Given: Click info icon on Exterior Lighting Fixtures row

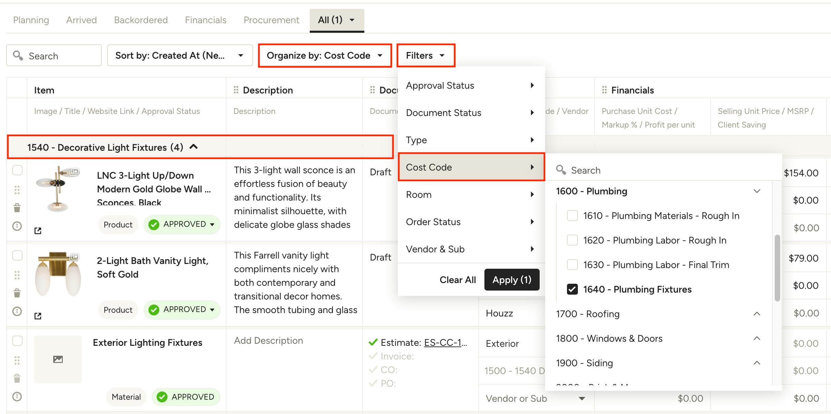Looking at the screenshot, I should point(17,397).
